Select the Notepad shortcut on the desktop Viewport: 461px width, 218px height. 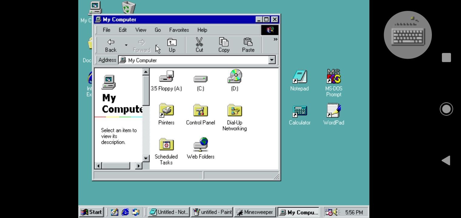pyautogui.click(x=299, y=80)
